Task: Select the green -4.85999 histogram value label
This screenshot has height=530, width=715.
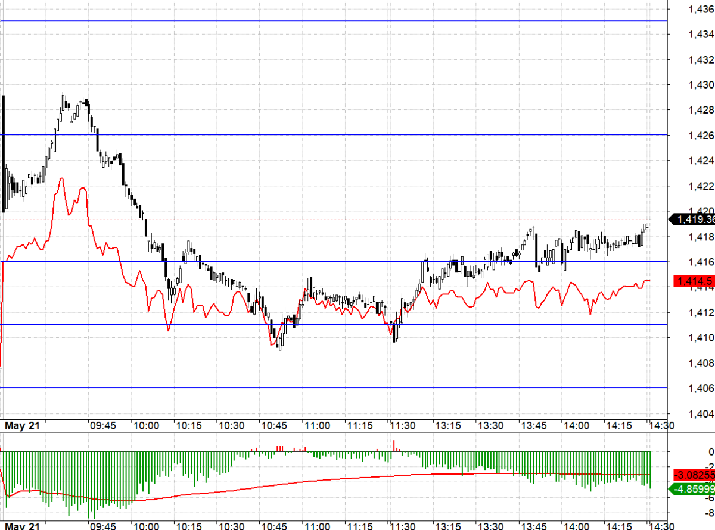Action: [694, 489]
